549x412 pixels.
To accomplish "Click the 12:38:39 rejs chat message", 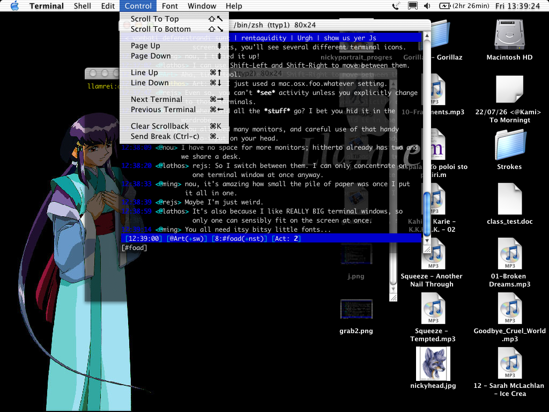I will click(x=191, y=202).
